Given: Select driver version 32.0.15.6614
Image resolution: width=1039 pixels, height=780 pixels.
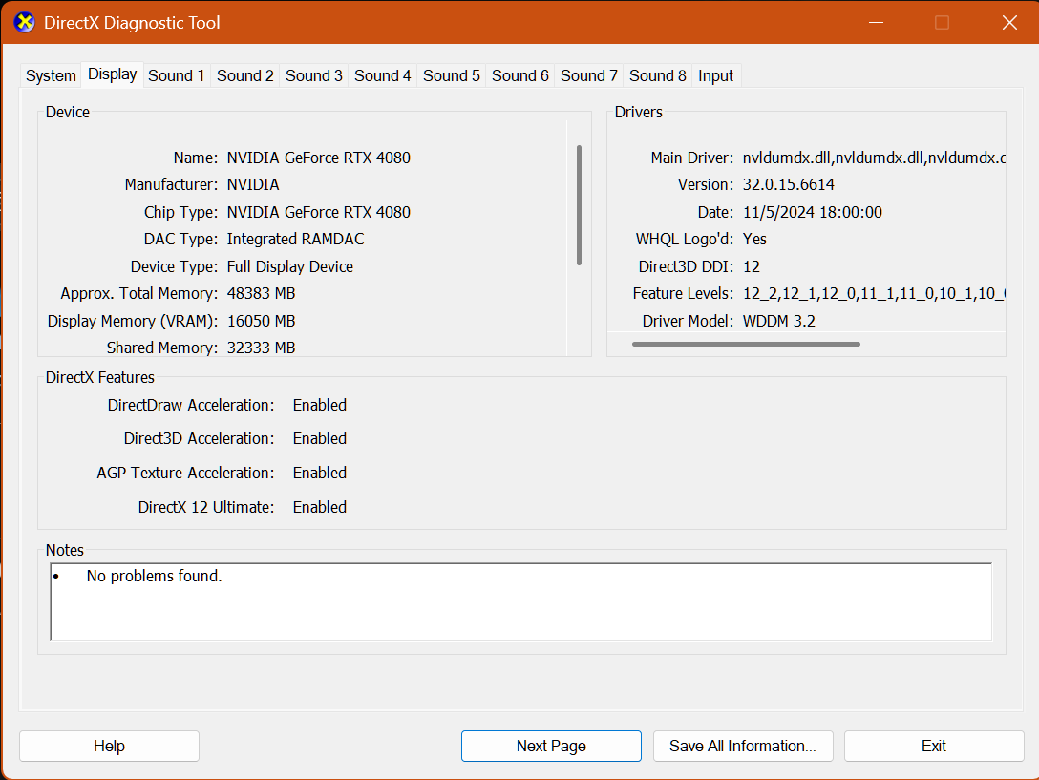Looking at the screenshot, I should (x=789, y=184).
